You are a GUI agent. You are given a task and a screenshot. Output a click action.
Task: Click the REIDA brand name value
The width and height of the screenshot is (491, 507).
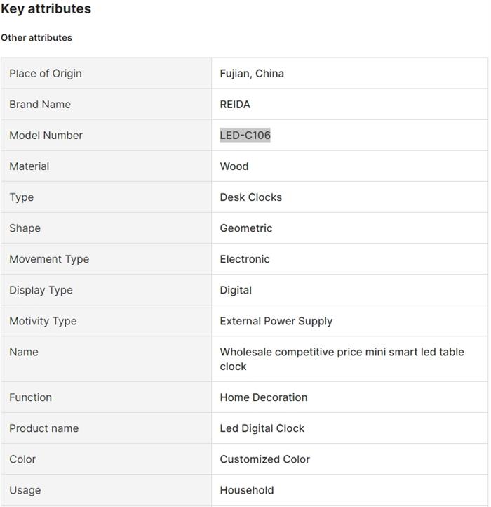(x=235, y=104)
